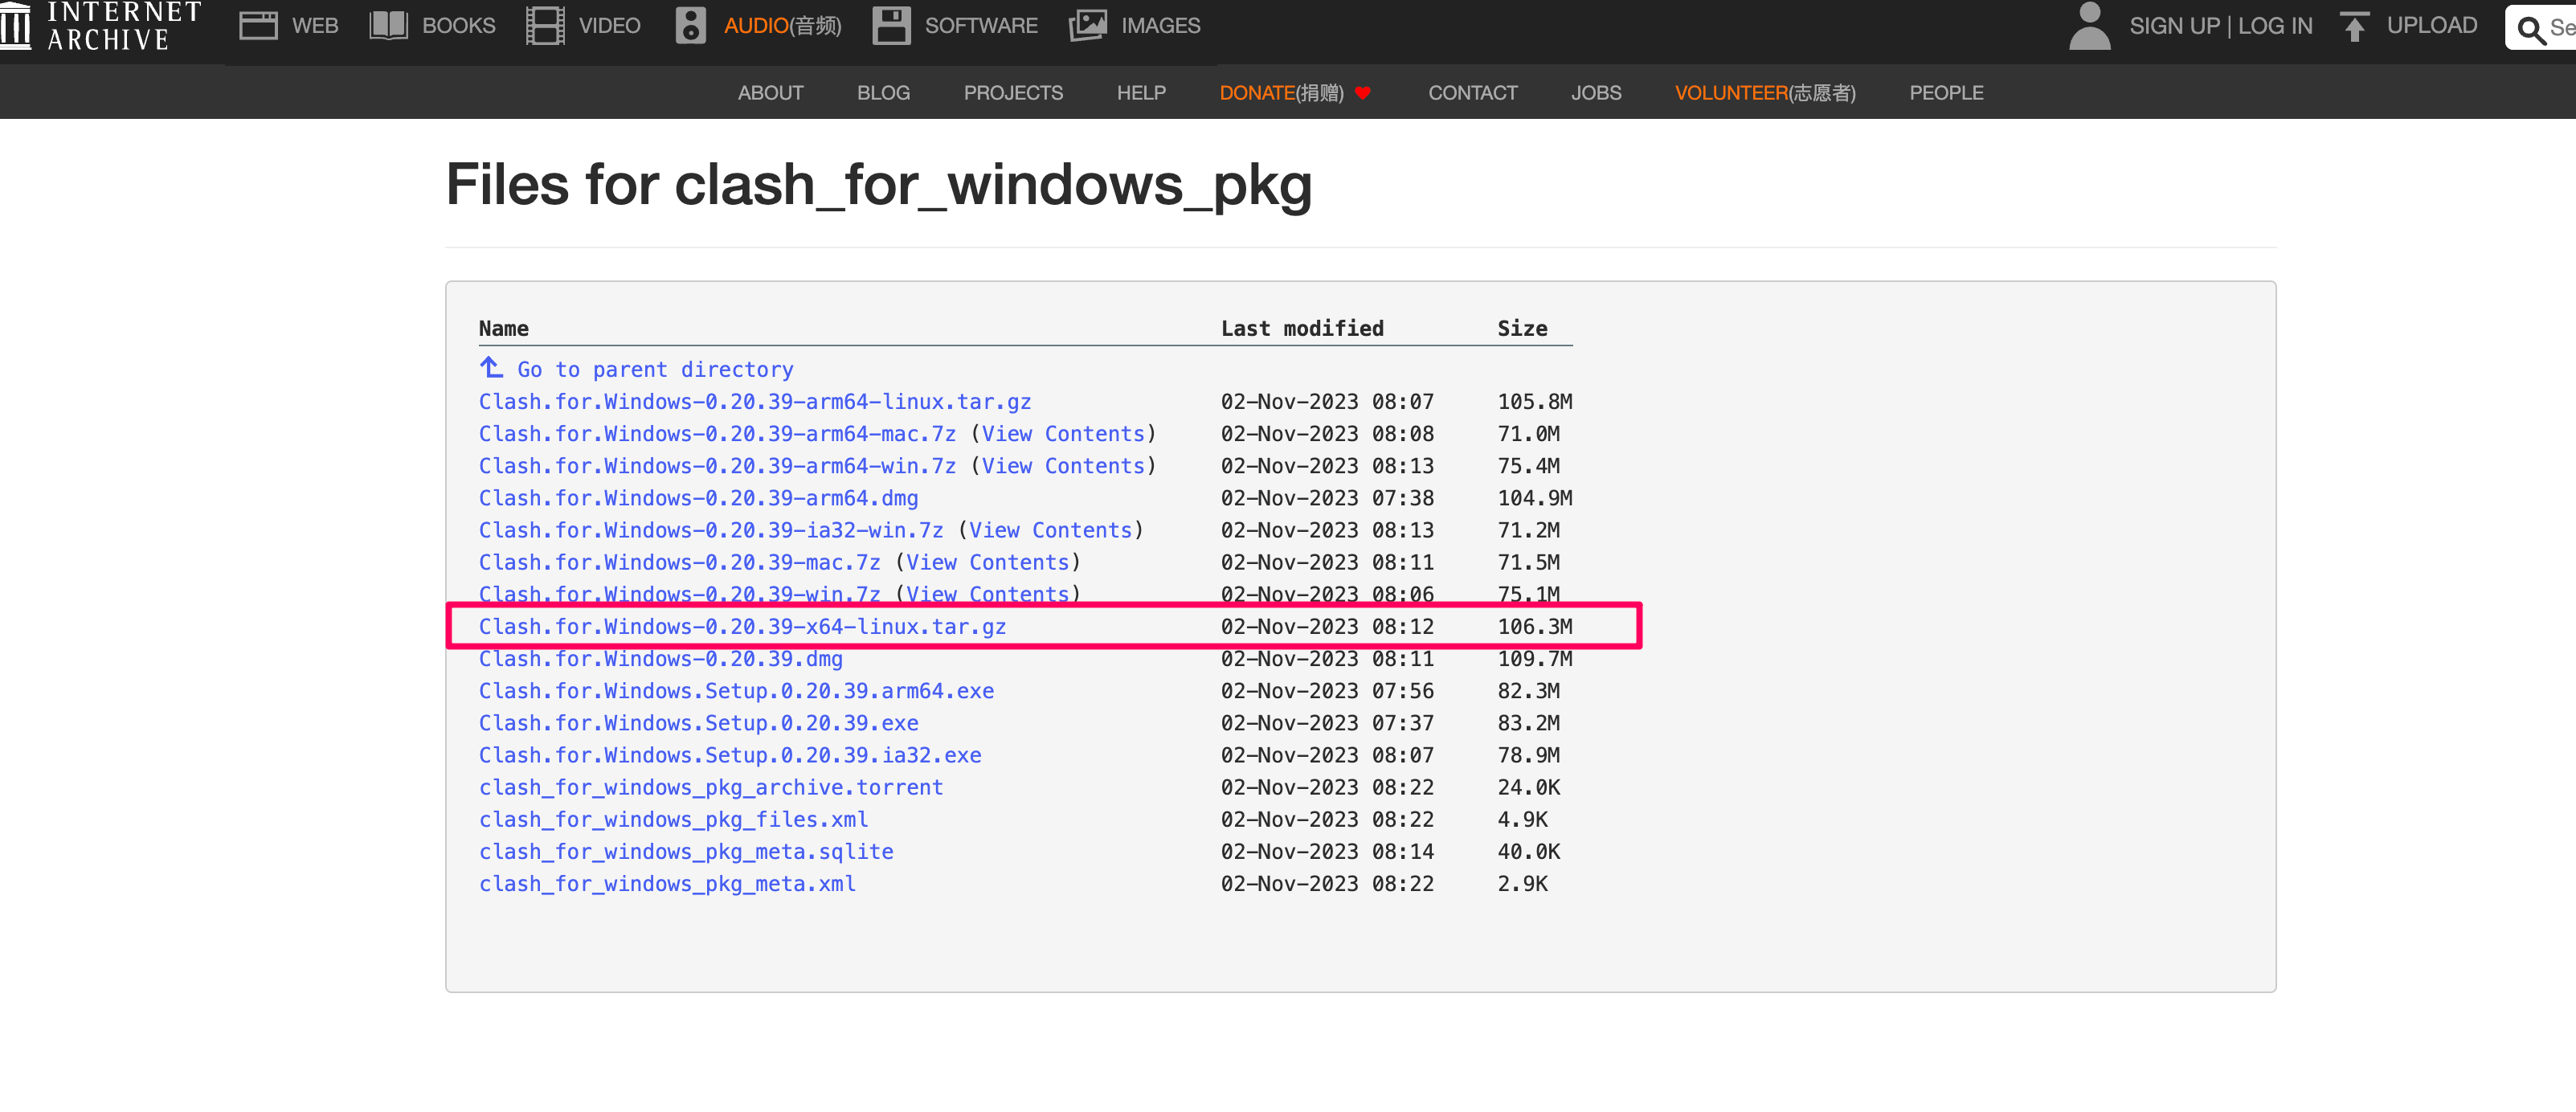This screenshot has height=1112, width=2576.
Task: Download the 0.20.39-mac.7z file
Action: [x=680, y=562]
